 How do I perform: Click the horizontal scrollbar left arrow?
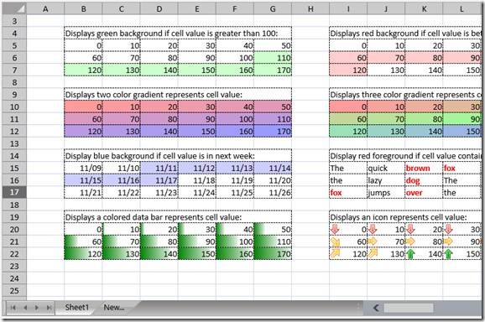pos(376,308)
